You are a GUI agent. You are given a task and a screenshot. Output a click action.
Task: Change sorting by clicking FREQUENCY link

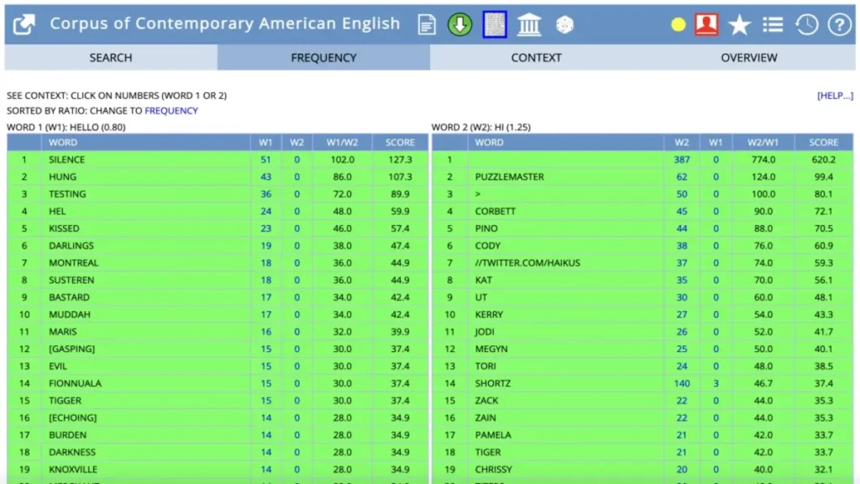[171, 111]
